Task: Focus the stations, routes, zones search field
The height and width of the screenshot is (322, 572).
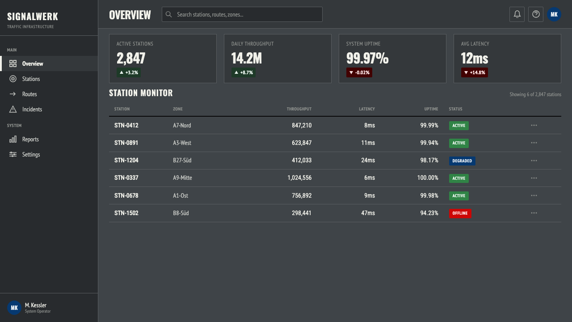Action: (242, 14)
